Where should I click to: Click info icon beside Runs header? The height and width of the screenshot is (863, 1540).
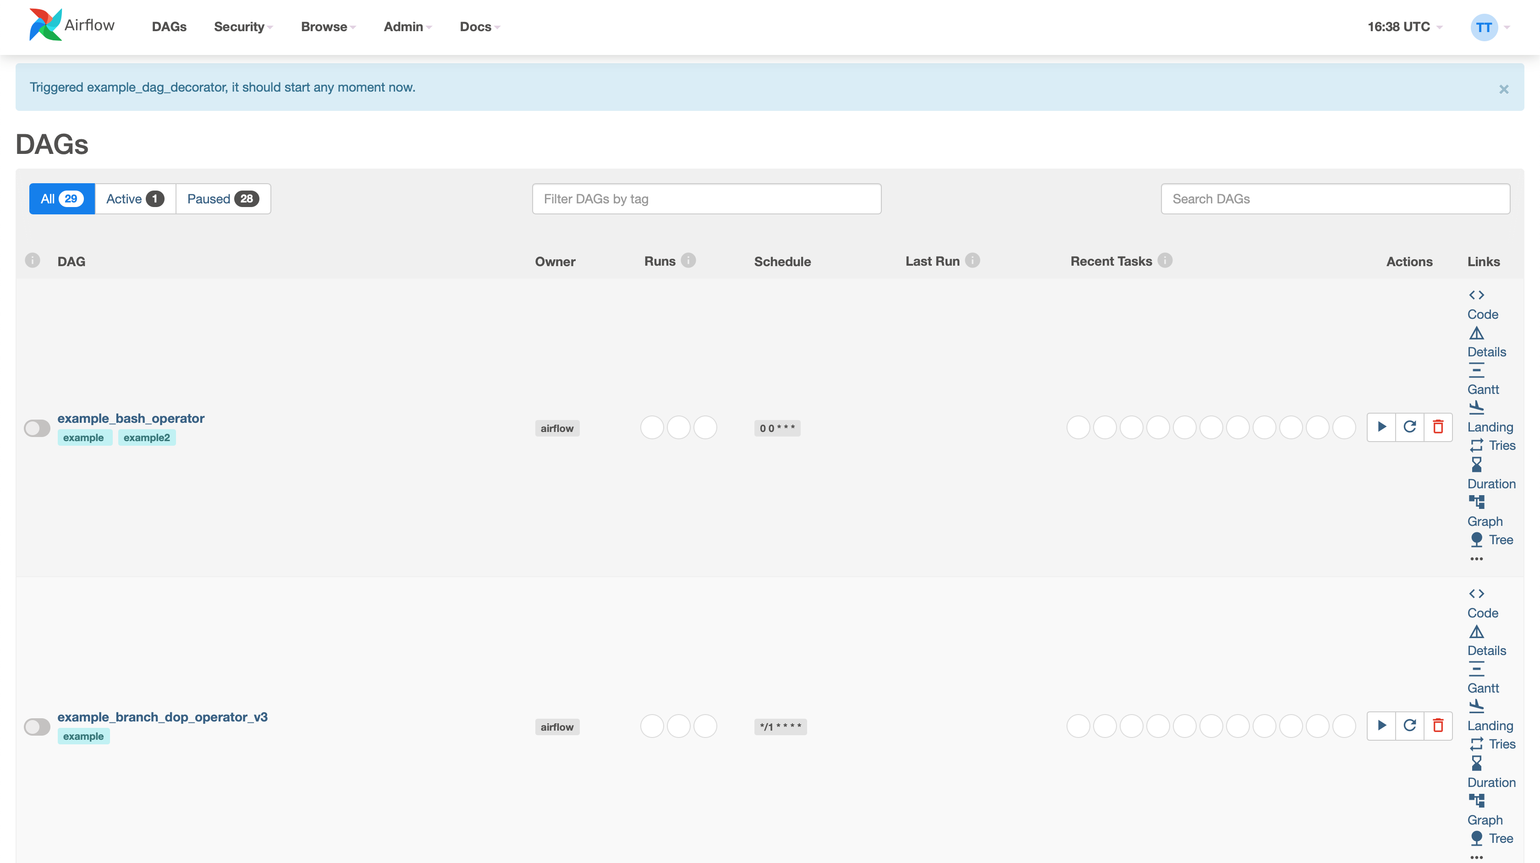click(x=688, y=261)
